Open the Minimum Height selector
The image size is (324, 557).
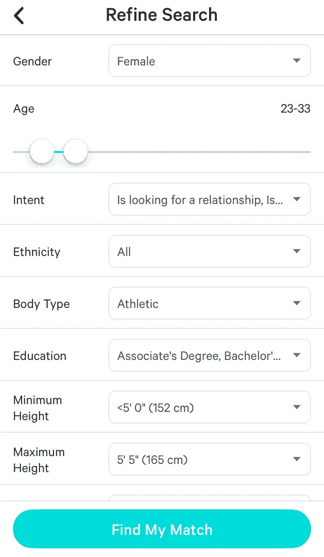tap(210, 407)
